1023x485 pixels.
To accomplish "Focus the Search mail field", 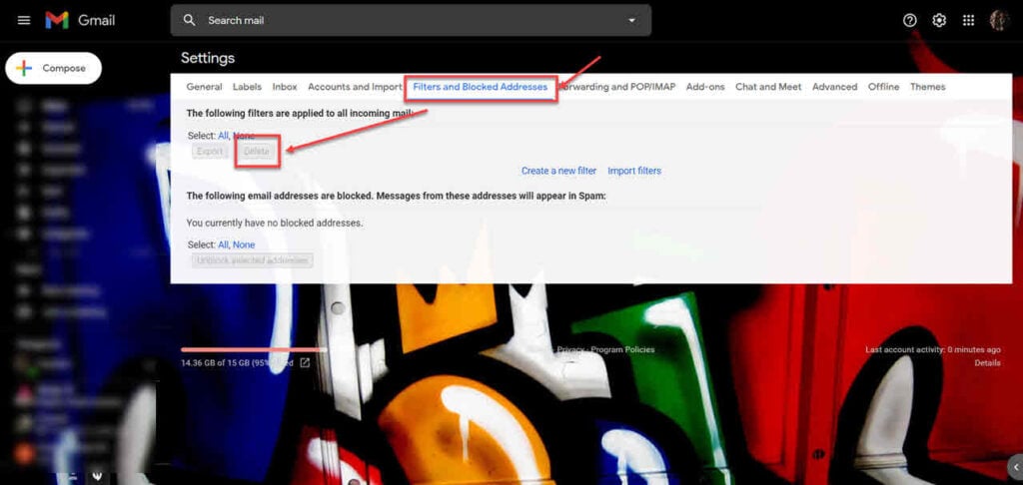I will click(x=411, y=20).
